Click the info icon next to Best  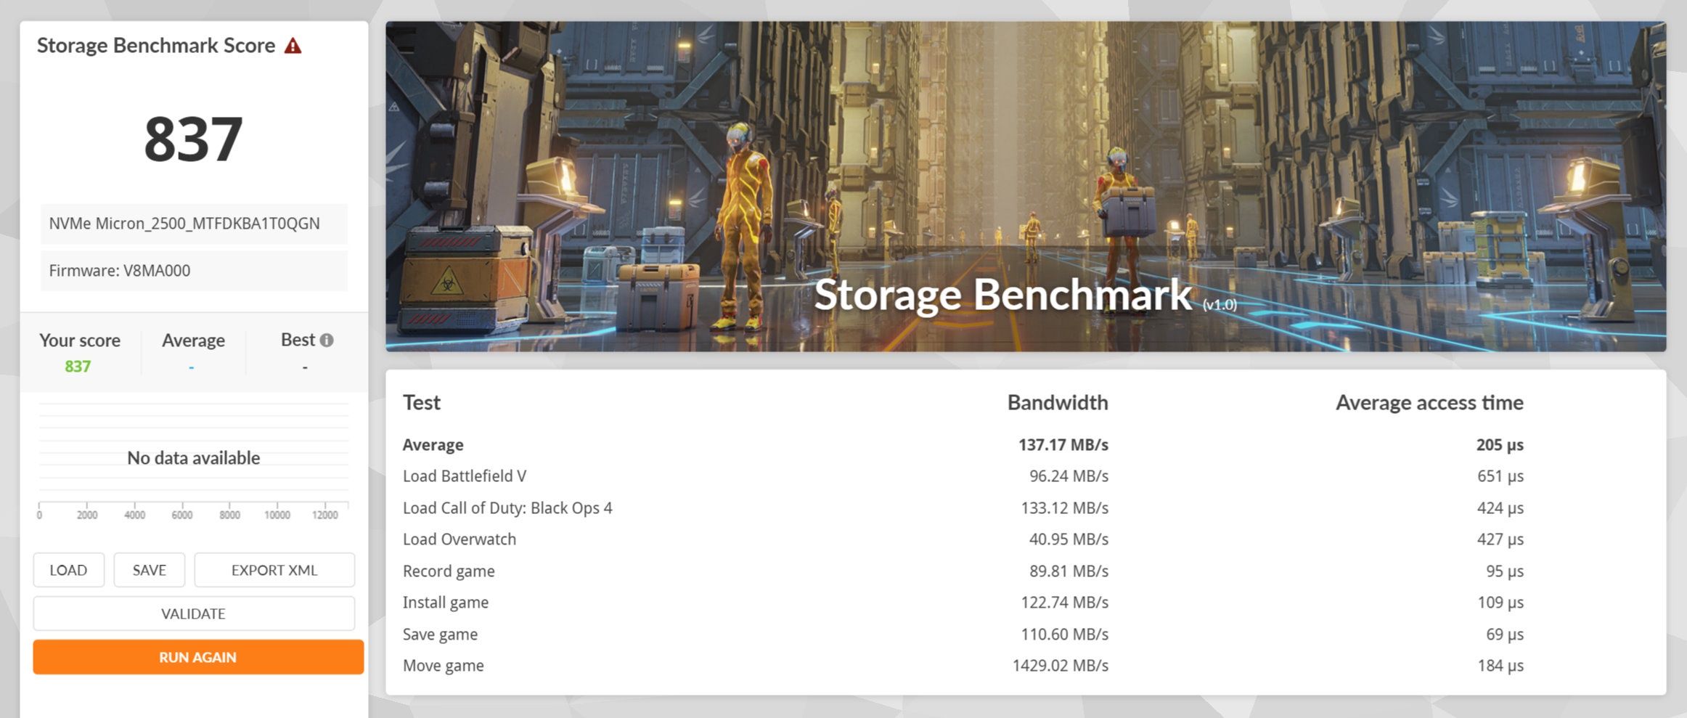[327, 340]
